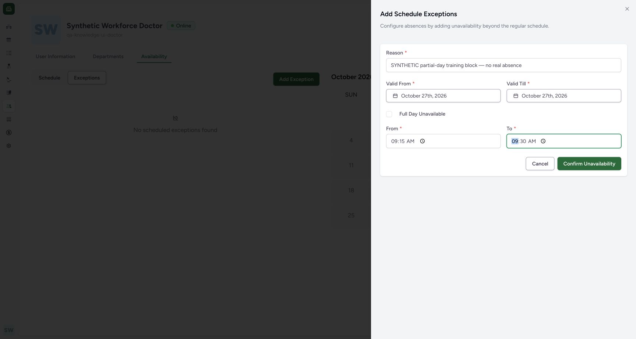Click the no-exceptions calendar-off icon
The width and height of the screenshot is (636, 339).
tap(175, 118)
